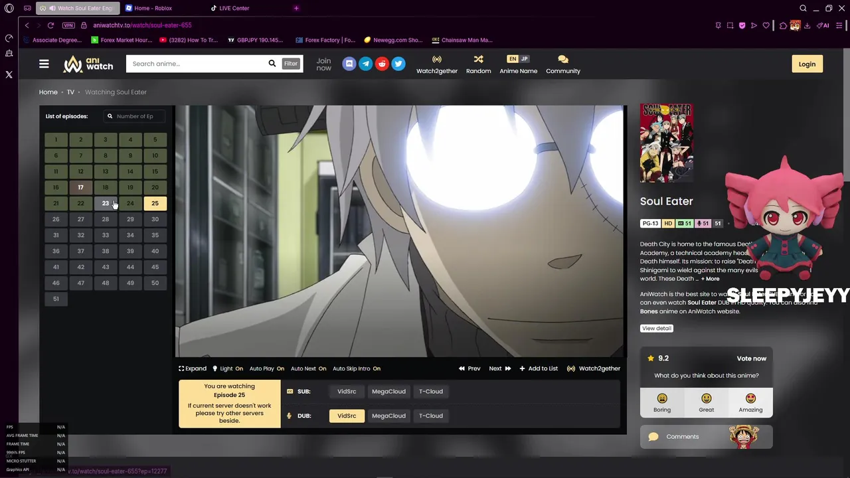Pick a Random anime
The height and width of the screenshot is (478, 850).
click(478, 64)
